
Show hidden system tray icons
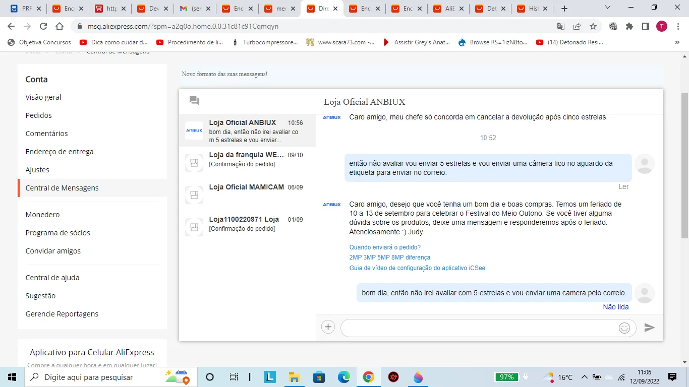585,377
